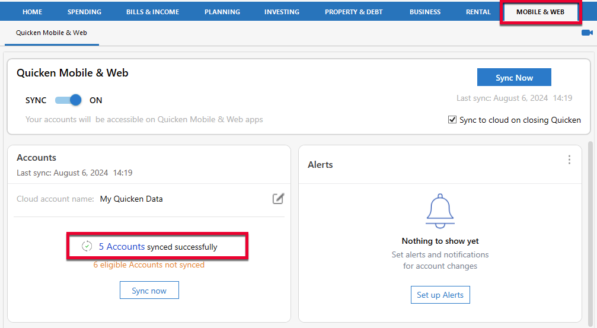
Task: Click the synced status checkmark icon
Action: (87, 247)
